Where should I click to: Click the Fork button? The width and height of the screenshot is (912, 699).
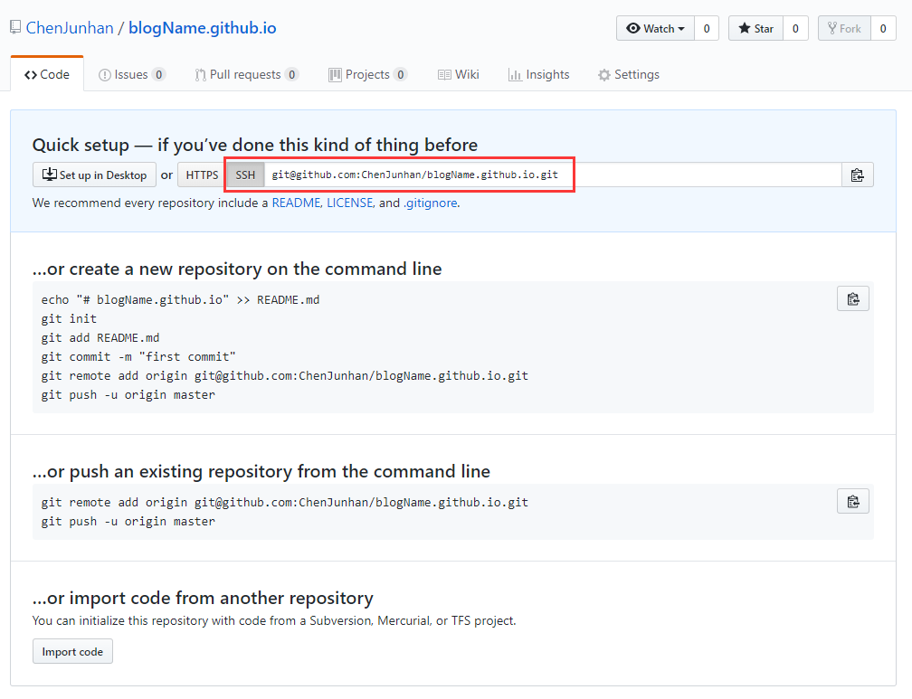click(844, 29)
